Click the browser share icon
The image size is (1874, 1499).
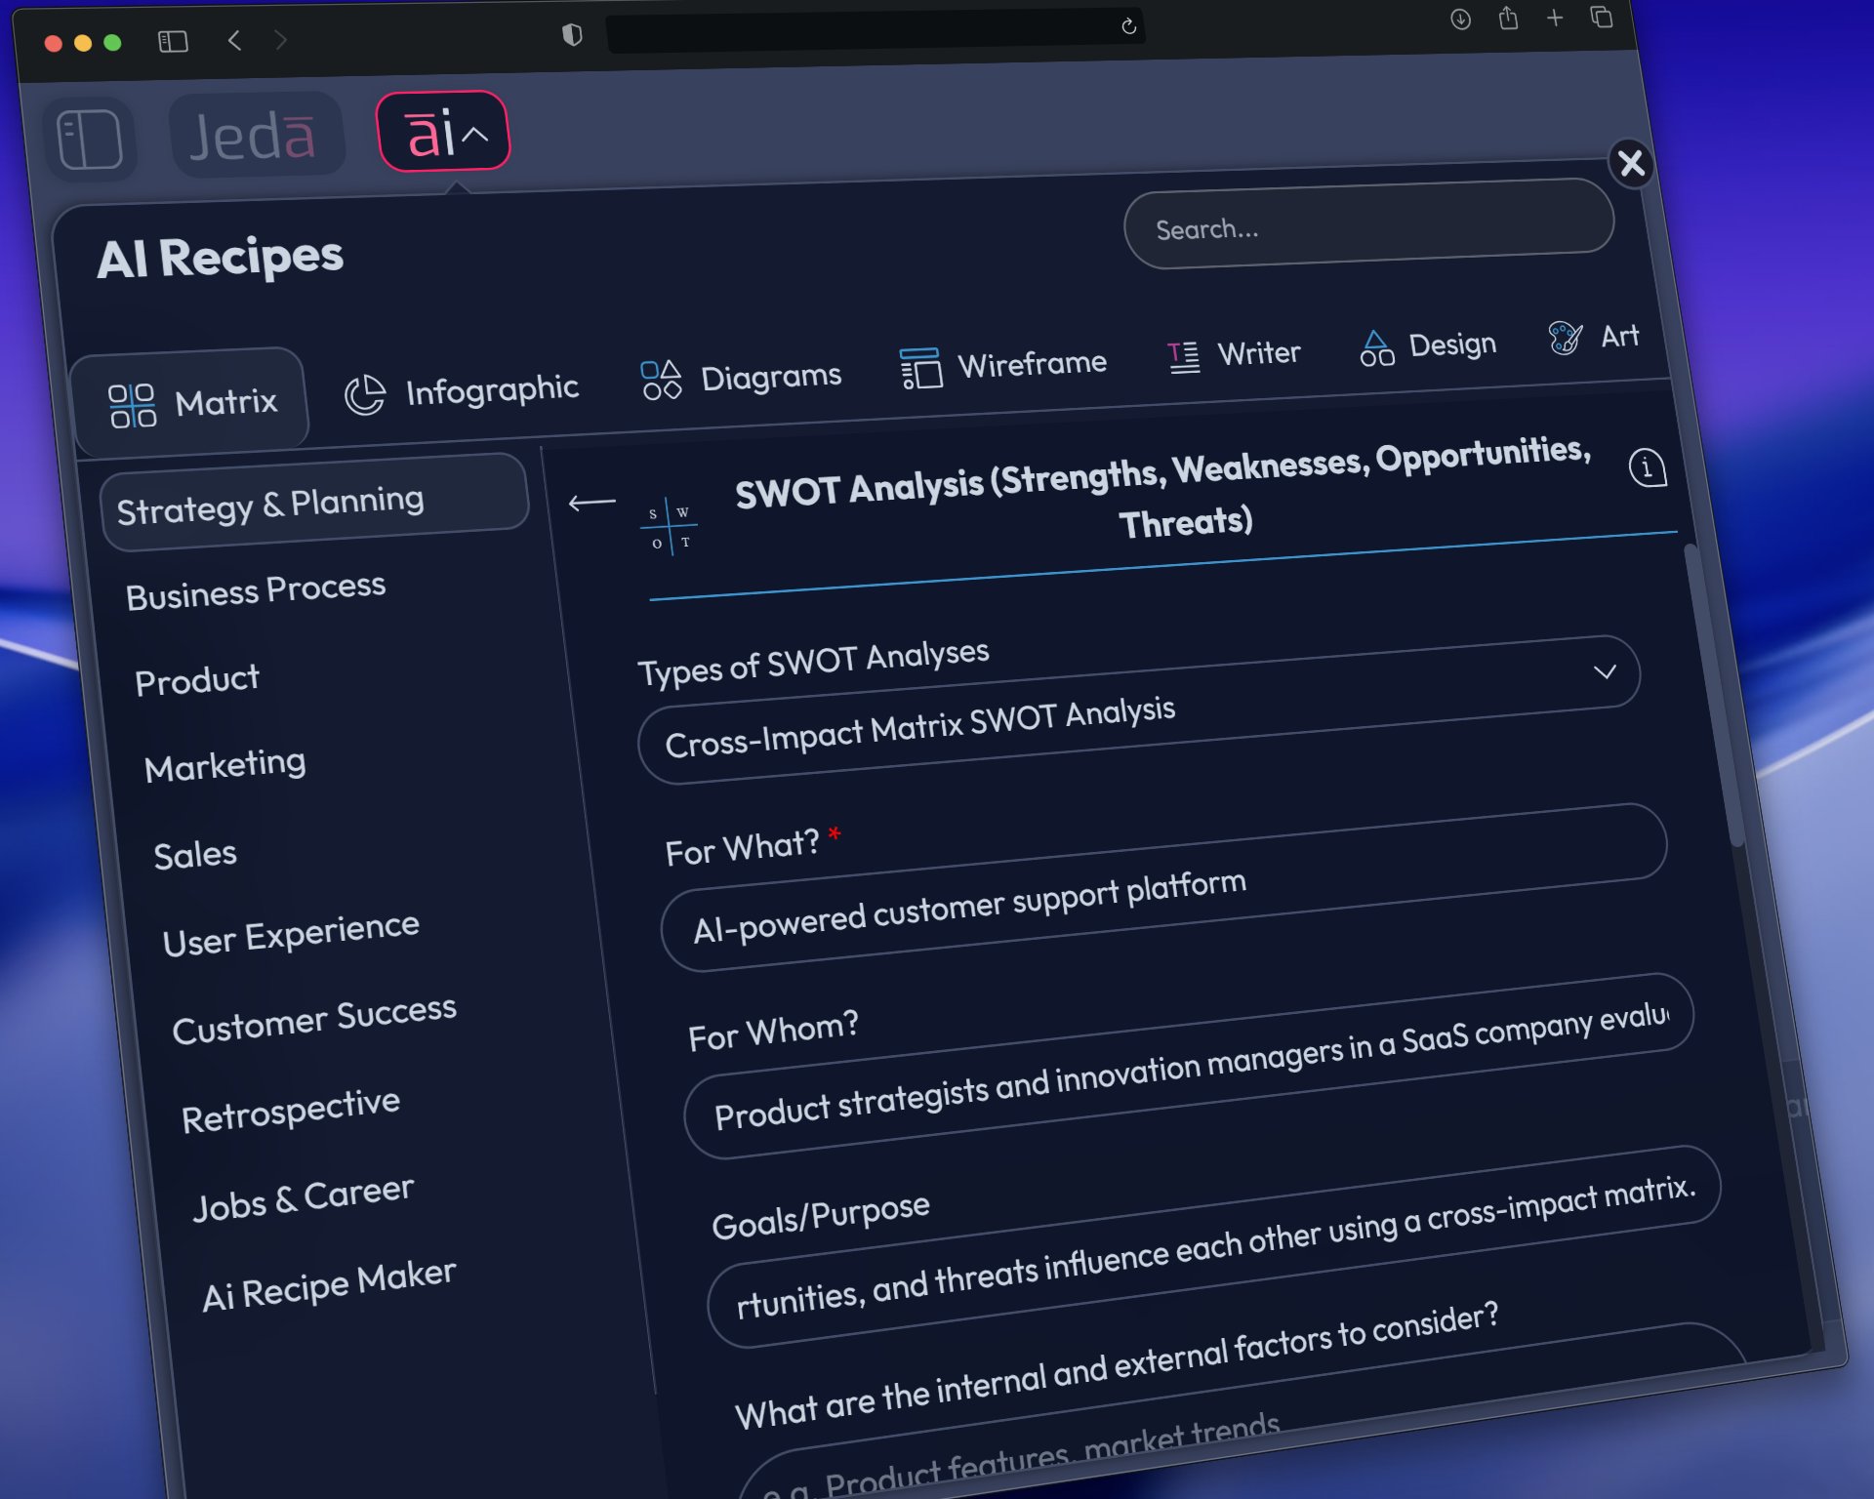tap(1508, 19)
